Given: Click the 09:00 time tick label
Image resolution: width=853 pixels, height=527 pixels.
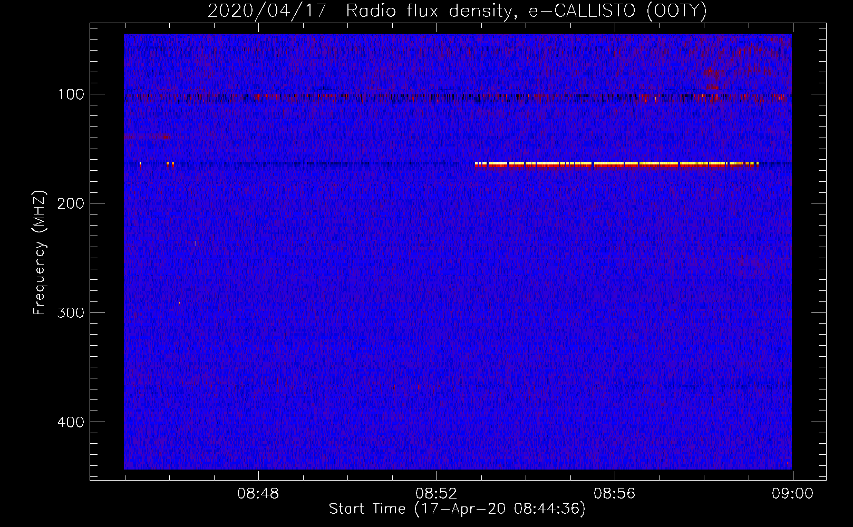Looking at the screenshot, I should click(x=792, y=494).
